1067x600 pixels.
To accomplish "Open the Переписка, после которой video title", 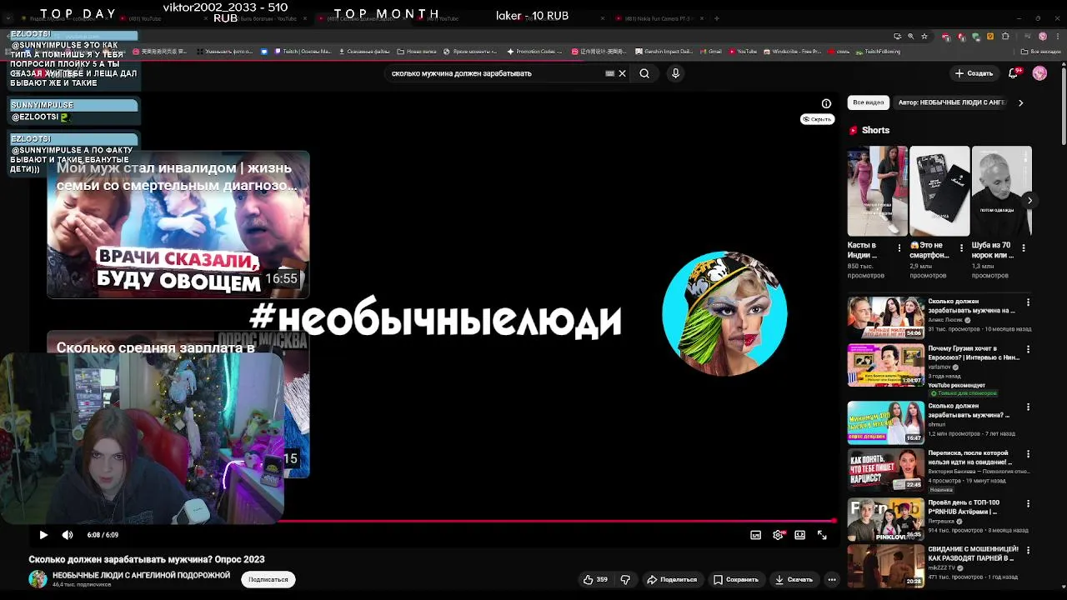I will (x=970, y=457).
